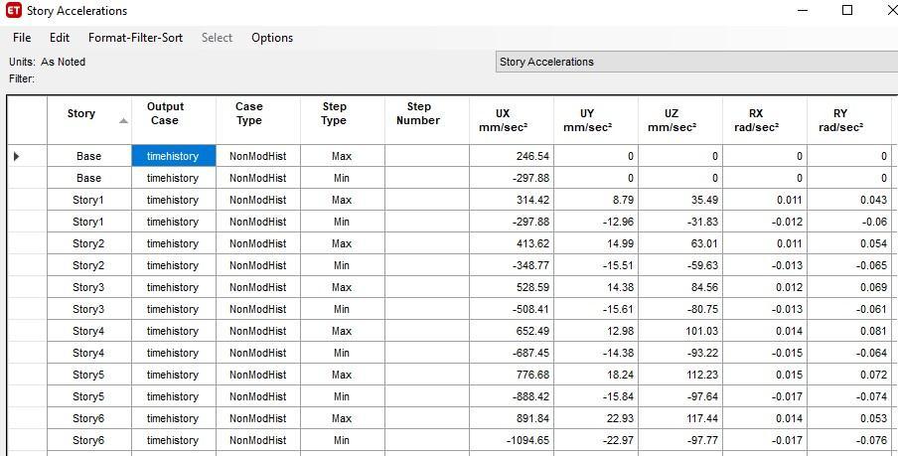Image resolution: width=898 pixels, height=456 pixels.
Task: Open the Story Accelerations table dropdown
Action: pos(695,62)
